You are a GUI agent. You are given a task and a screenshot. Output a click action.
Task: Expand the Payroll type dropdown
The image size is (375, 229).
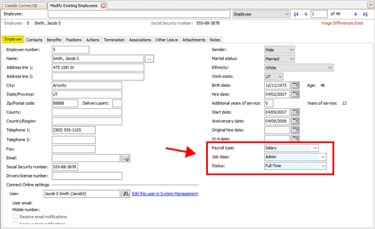click(x=315, y=148)
